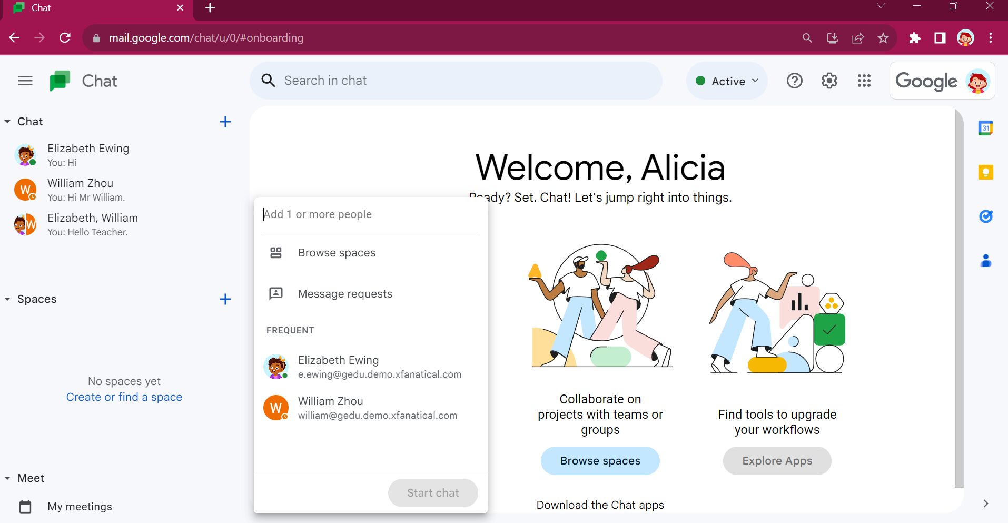1008x523 pixels.
Task: Select the Chat browser tab
Action: (79, 8)
